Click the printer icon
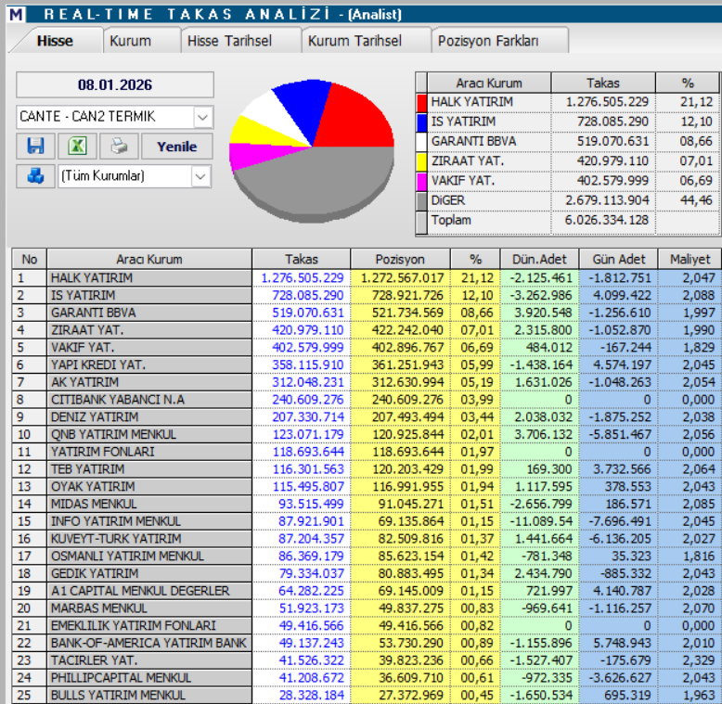 pyautogui.click(x=119, y=147)
